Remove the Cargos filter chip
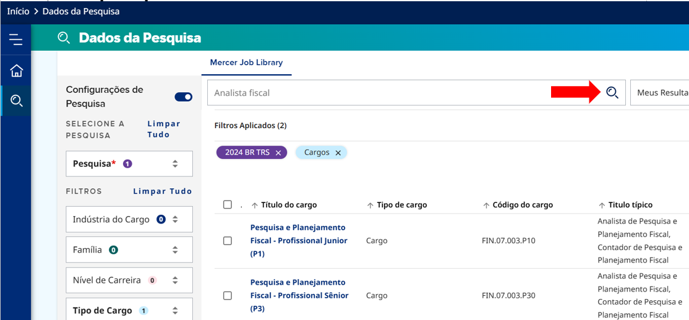 click(x=338, y=153)
